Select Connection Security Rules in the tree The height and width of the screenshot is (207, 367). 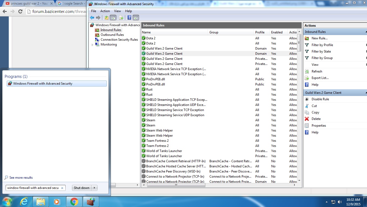click(x=119, y=40)
